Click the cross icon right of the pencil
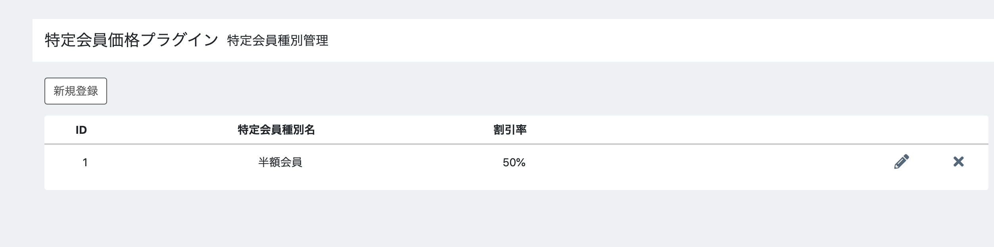The height and width of the screenshot is (247, 994). 958,161
